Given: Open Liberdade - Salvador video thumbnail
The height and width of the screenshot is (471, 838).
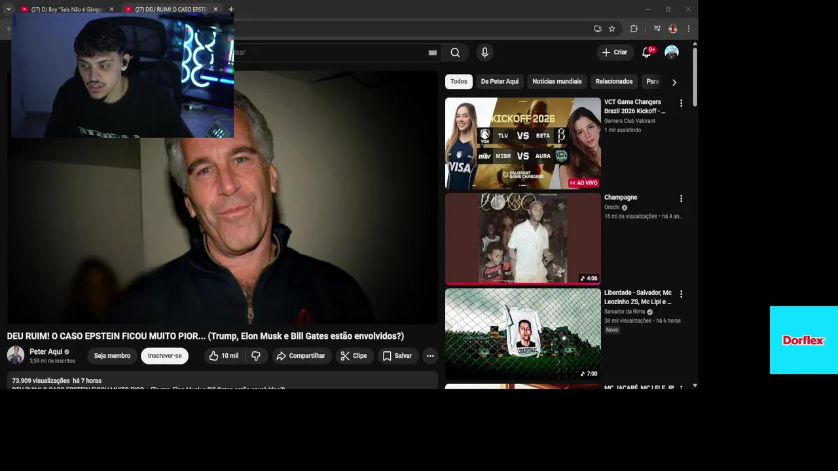Looking at the screenshot, I should click(523, 334).
